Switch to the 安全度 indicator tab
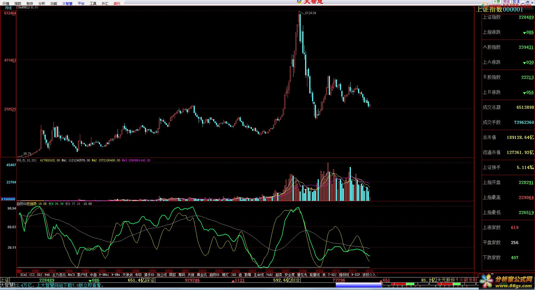This screenshot has width=535, height=290. pos(290,275)
